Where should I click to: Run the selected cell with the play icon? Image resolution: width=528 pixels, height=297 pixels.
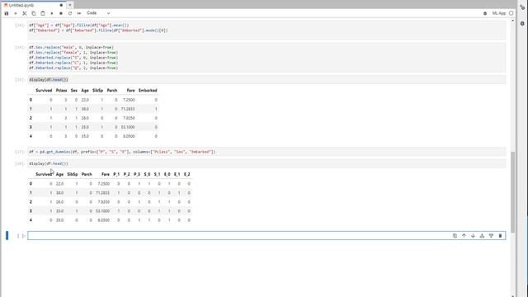[x=52, y=13]
